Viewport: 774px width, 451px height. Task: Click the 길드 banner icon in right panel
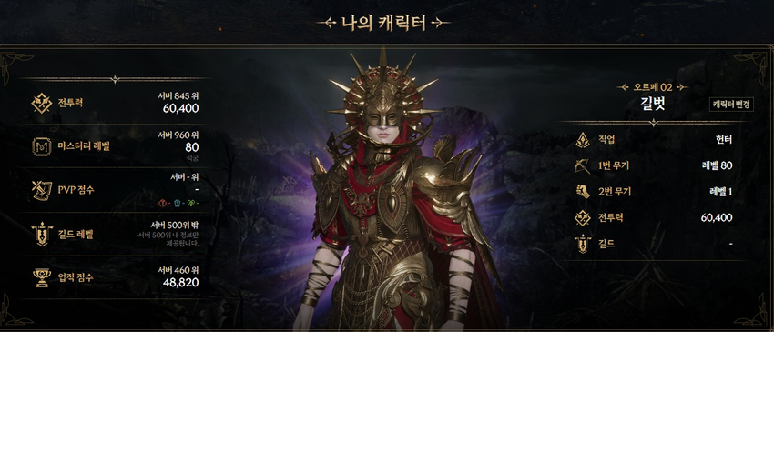[x=583, y=244]
